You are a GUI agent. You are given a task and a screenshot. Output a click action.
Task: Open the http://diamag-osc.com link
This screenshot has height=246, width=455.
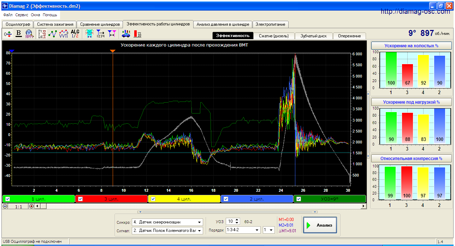coord(415,12)
